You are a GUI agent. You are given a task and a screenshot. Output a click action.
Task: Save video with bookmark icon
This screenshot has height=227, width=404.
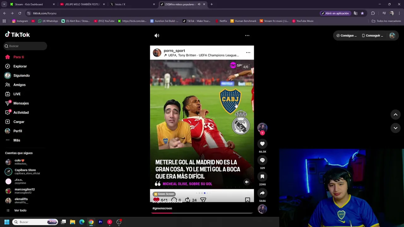tap(262, 177)
